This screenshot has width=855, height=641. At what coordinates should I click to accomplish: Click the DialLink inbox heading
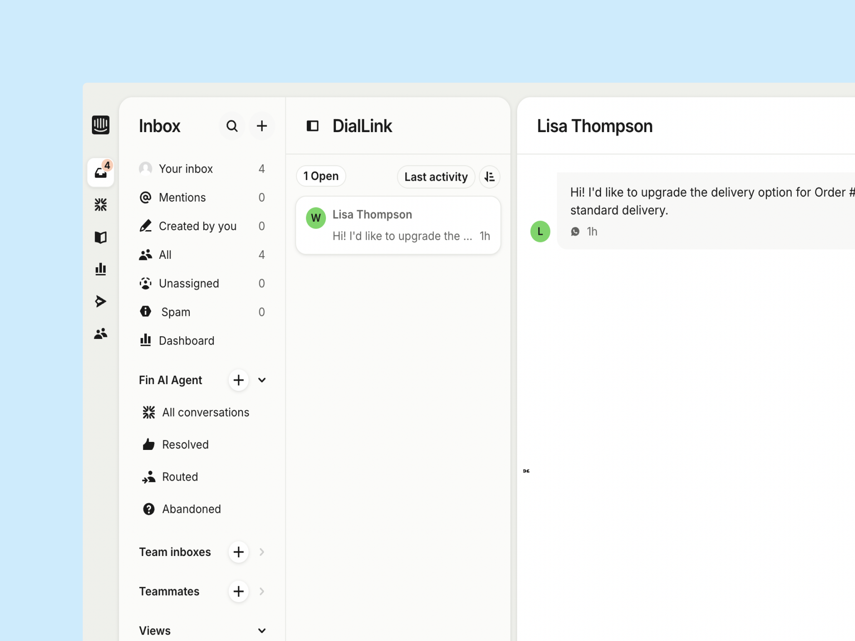point(362,126)
